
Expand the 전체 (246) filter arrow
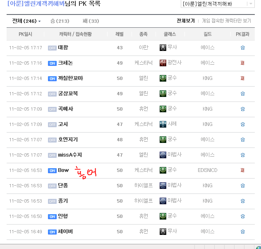tap(39, 21)
